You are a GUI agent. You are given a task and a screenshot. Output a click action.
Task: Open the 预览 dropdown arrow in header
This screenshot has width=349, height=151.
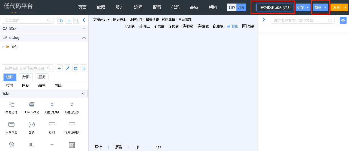[325, 8]
